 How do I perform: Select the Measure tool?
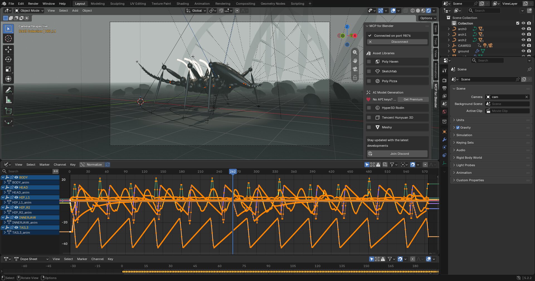tap(8, 100)
